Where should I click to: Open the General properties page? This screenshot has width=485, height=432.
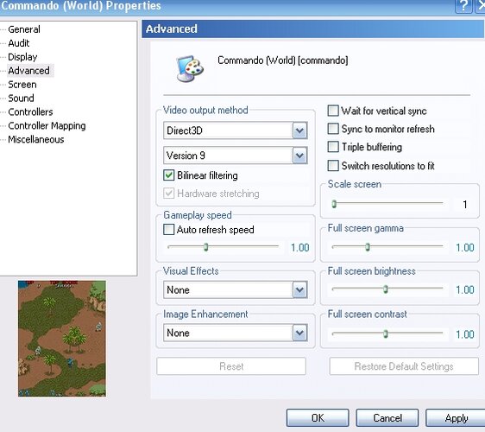(x=24, y=29)
